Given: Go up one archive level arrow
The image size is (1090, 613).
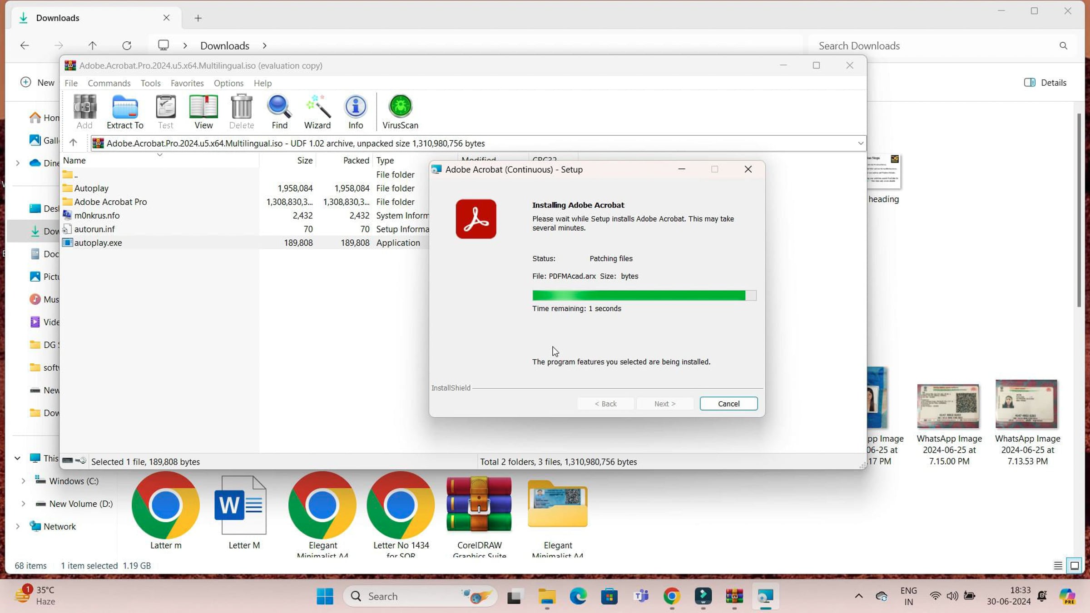Looking at the screenshot, I should (73, 143).
